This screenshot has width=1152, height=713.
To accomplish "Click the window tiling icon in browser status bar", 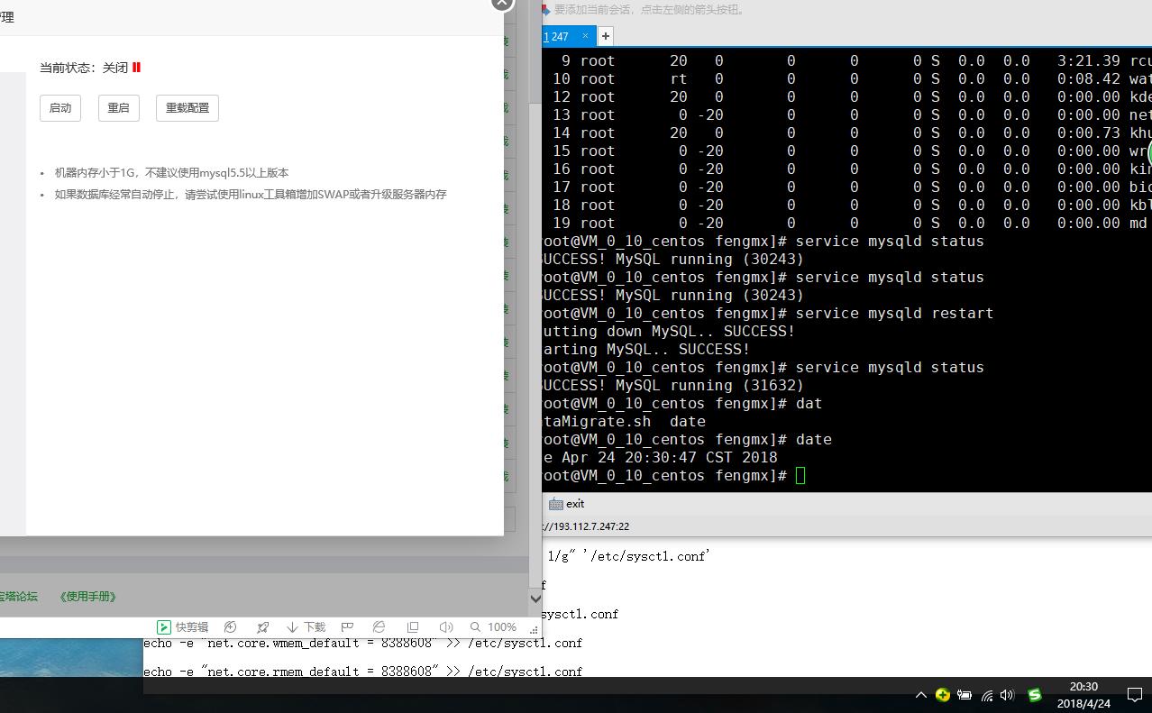I will point(413,627).
